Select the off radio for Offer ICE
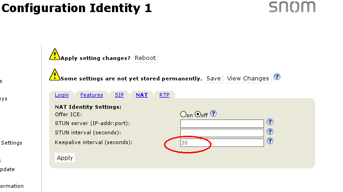343x192 pixels. 198,114
